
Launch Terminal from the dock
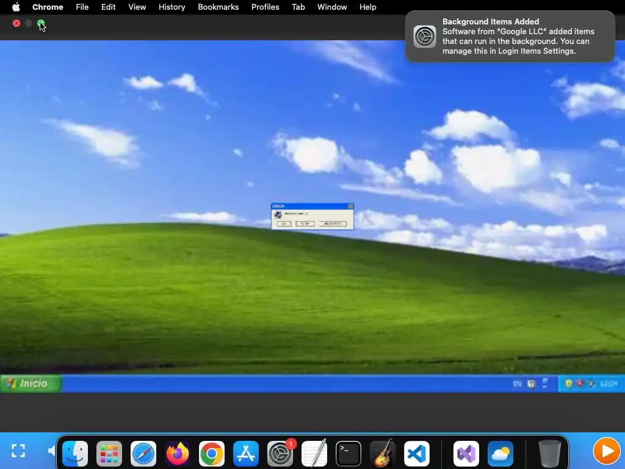(x=349, y=454)
